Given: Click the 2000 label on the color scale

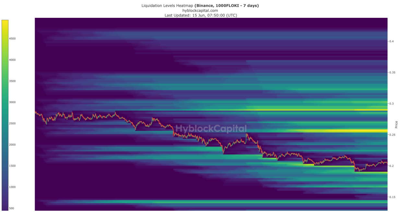Looking at the screenshot, I should tap(12, 145).
